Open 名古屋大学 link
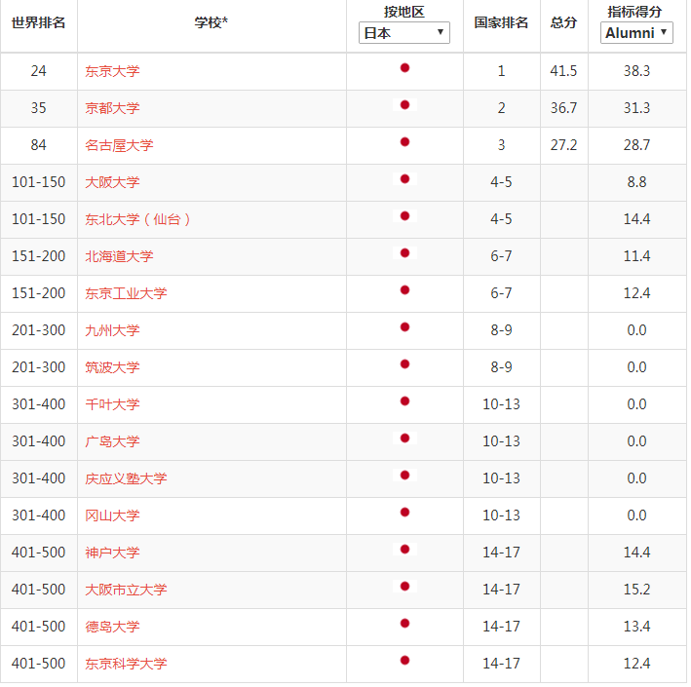691x687 pixels. (x=119, y=145)
